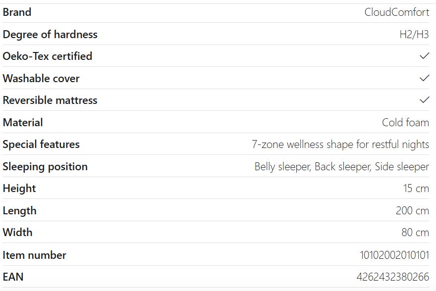Click the Material row label
This screenshot has width=436, height=291.
click(x=23, y=122)
